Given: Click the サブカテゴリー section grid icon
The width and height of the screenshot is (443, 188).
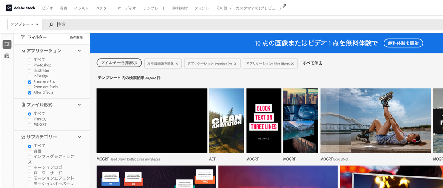Looking at the screenshot, I should click(23, 137).
